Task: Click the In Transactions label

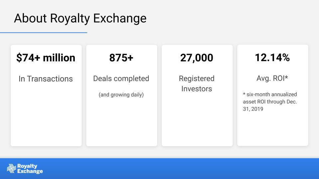Action: (x=46, y=79)
